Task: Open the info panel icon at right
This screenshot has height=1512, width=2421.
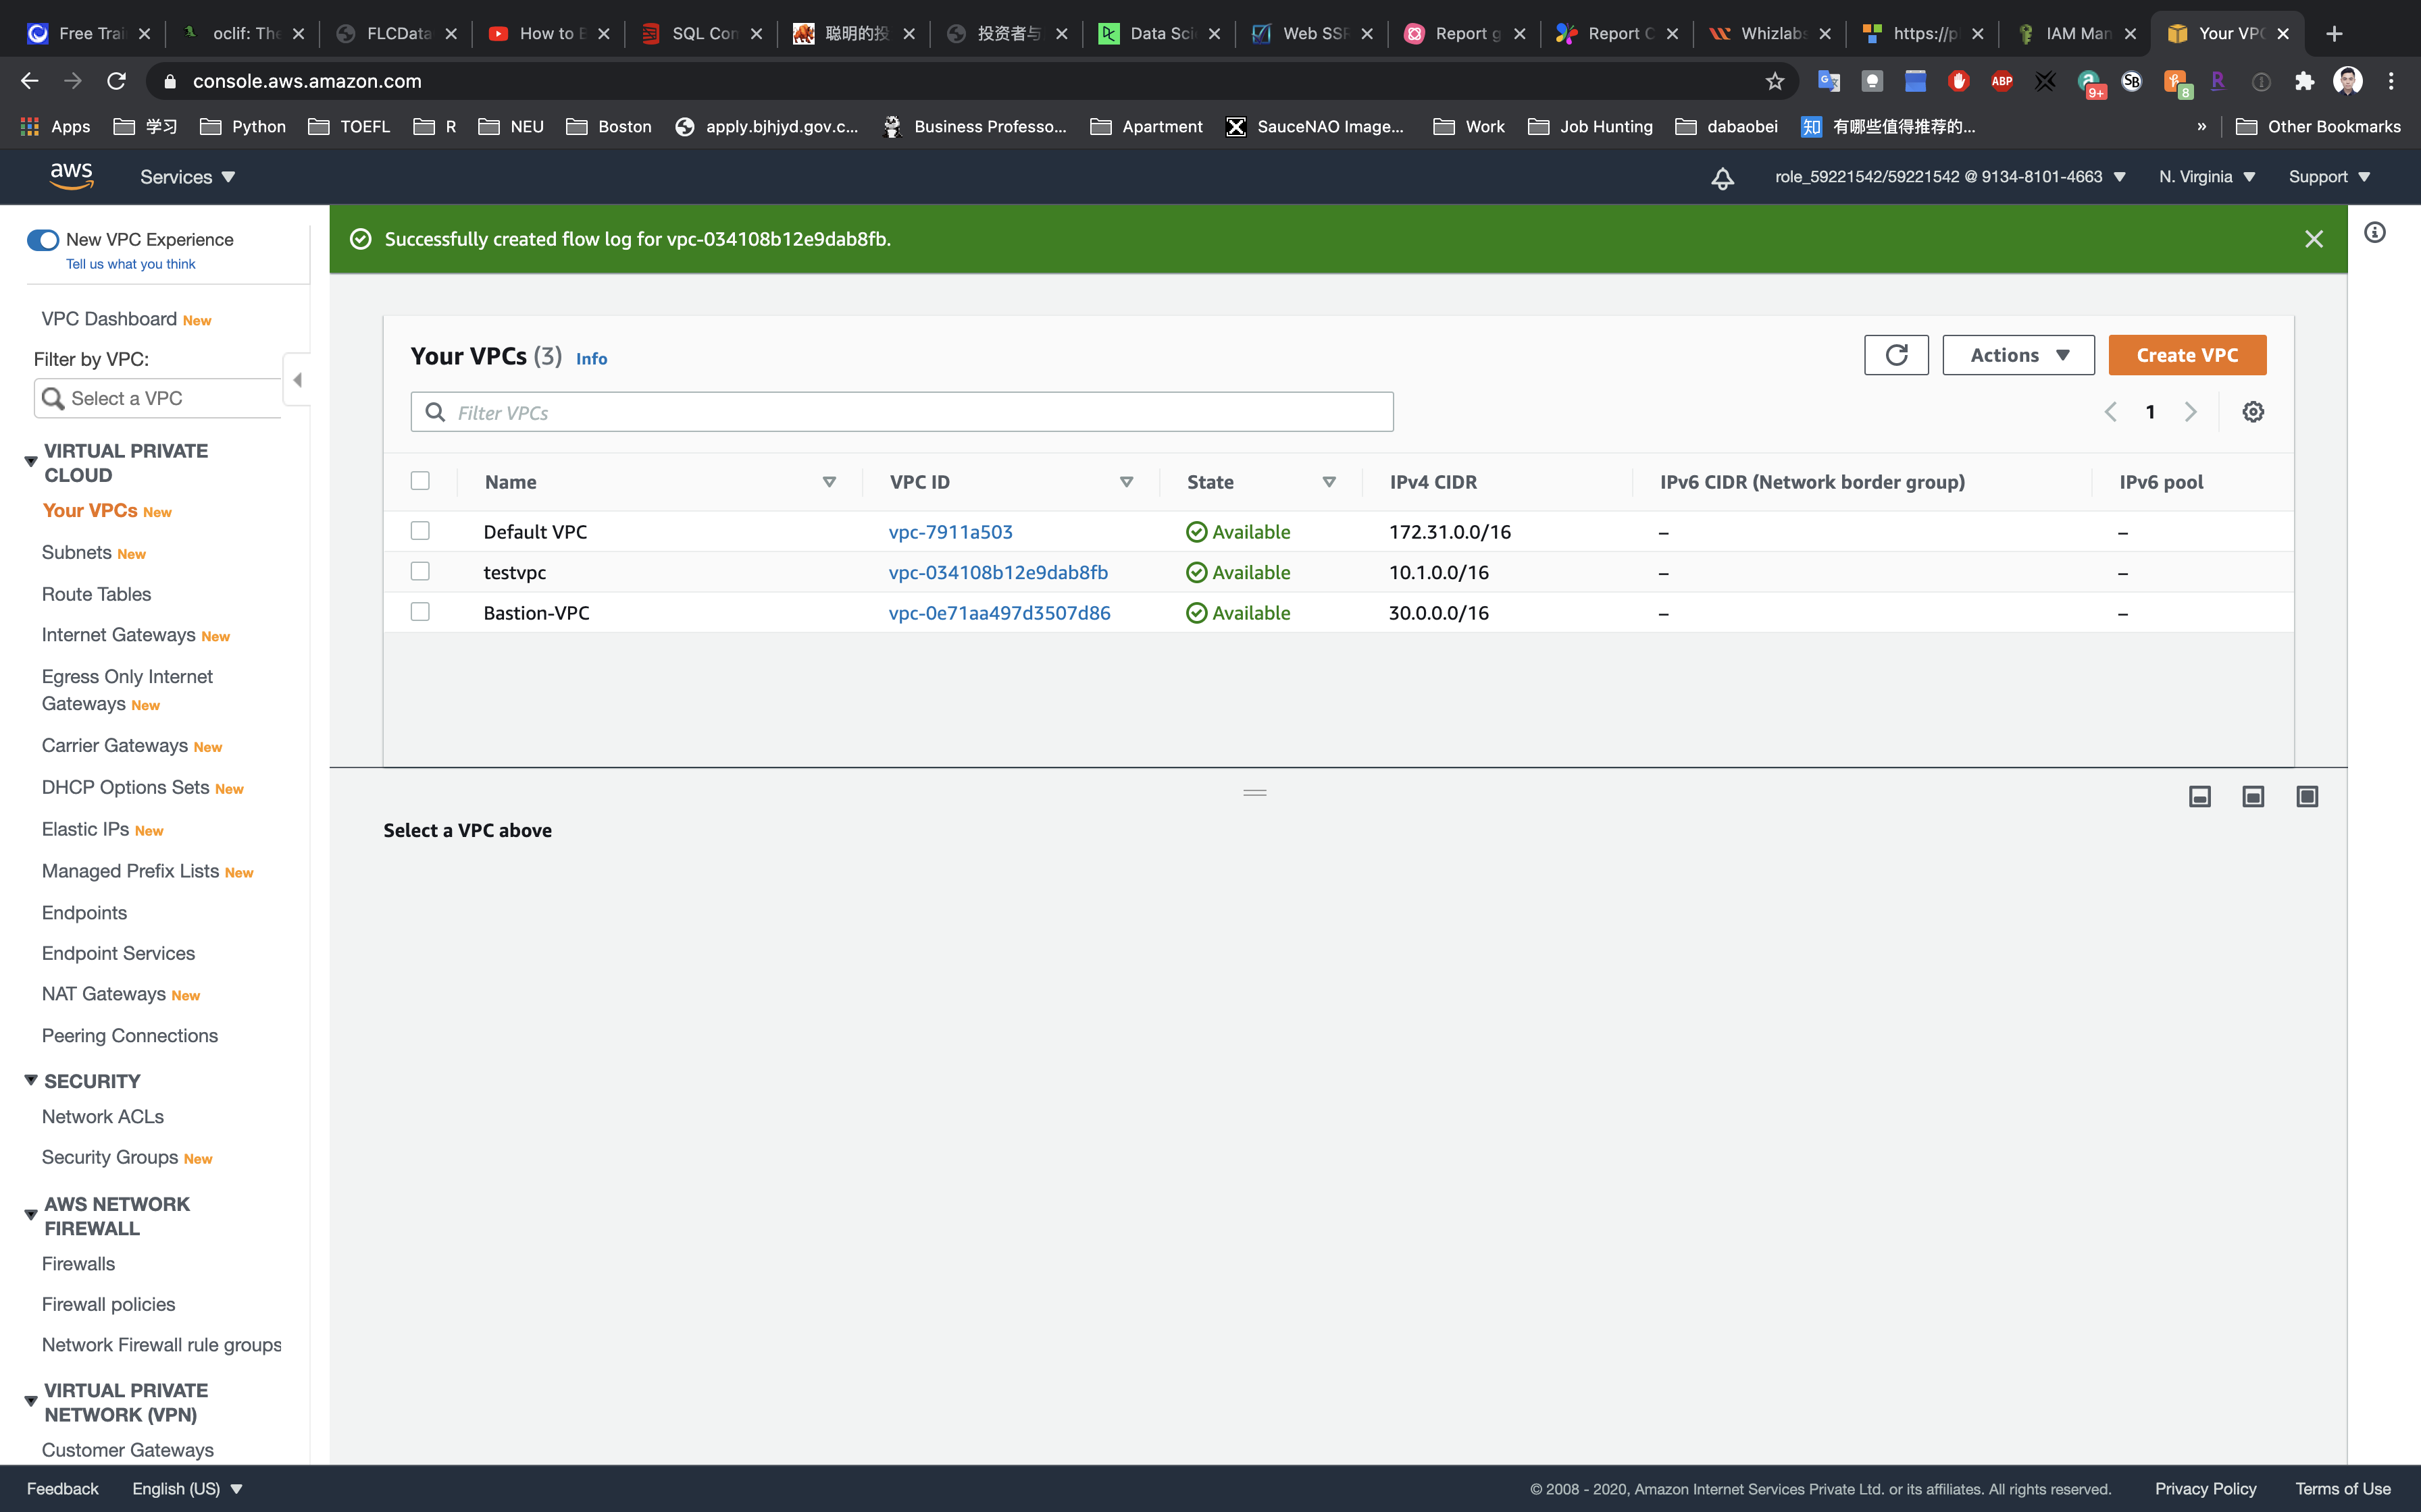Action: (x=2374, y=233)
